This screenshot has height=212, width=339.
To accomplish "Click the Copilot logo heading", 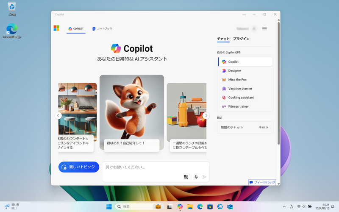I will pyautogui.click(x=132, y=48).
